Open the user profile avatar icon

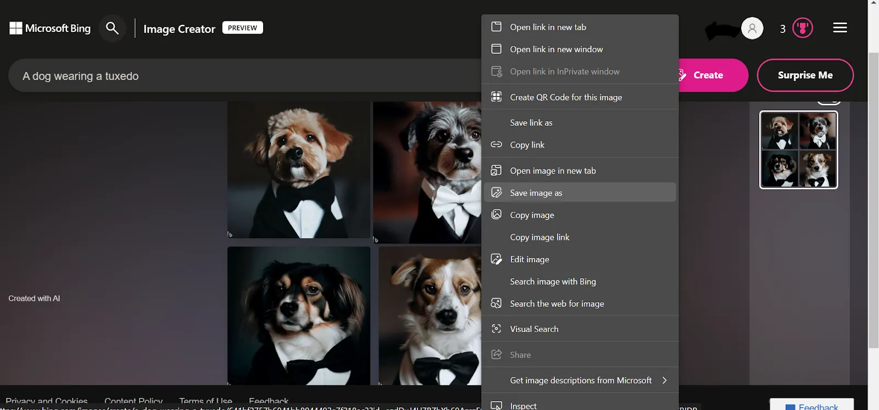coord(752,28)
